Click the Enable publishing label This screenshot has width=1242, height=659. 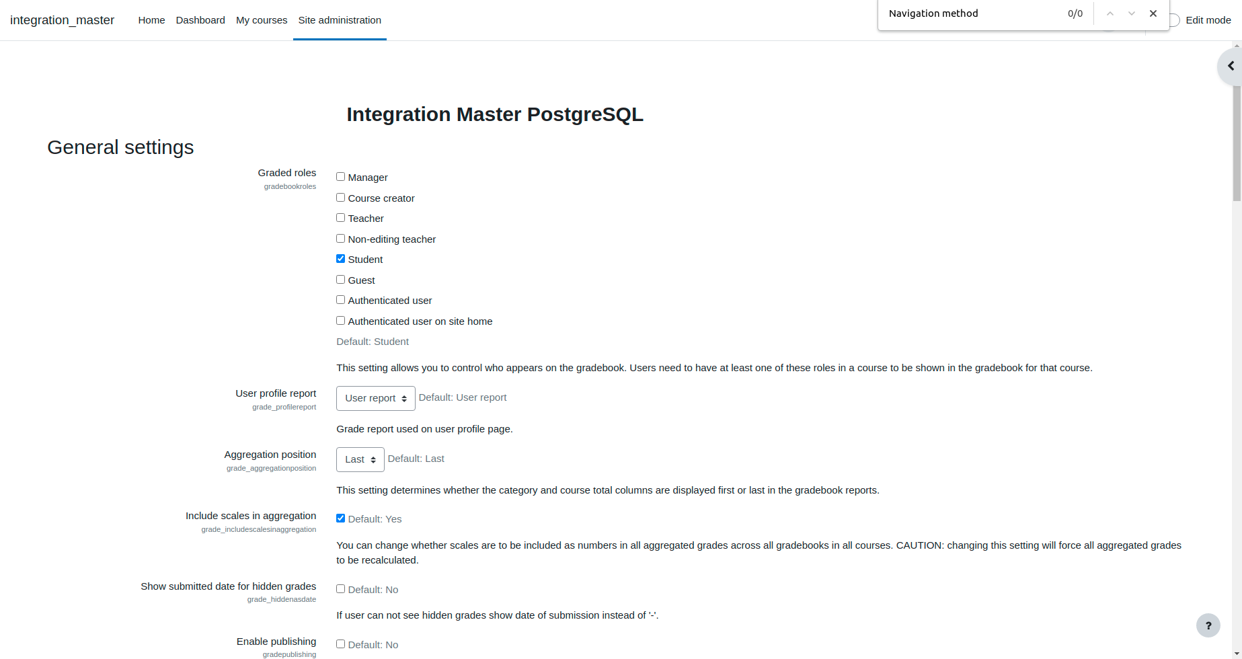(x=276, y=642)
